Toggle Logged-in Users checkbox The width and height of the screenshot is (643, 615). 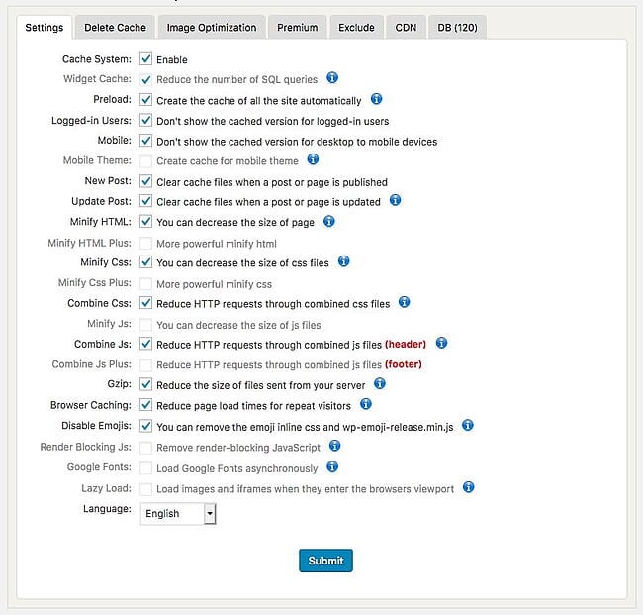(x=145, y=120)
